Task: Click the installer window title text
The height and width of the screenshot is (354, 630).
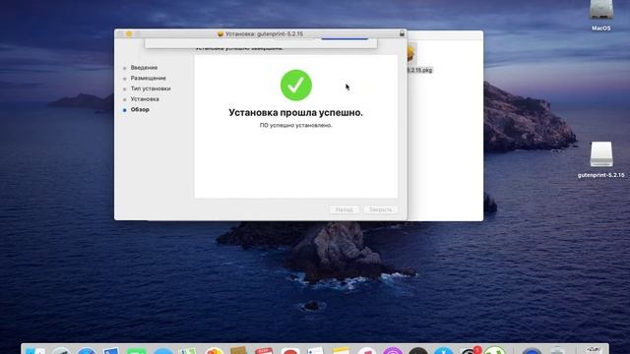Action: (x=264, y=34)
